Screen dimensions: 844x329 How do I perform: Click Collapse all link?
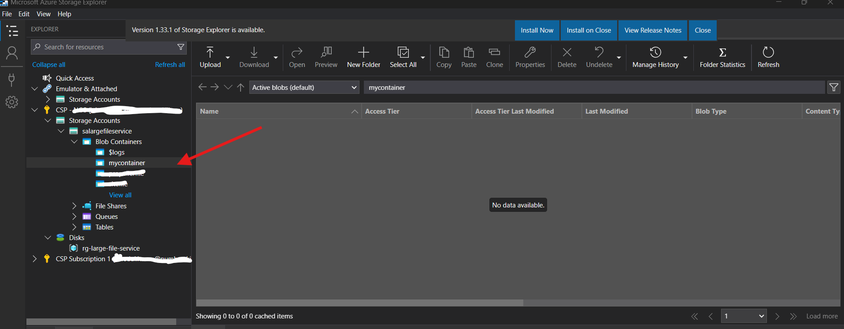tap(48, 64)
